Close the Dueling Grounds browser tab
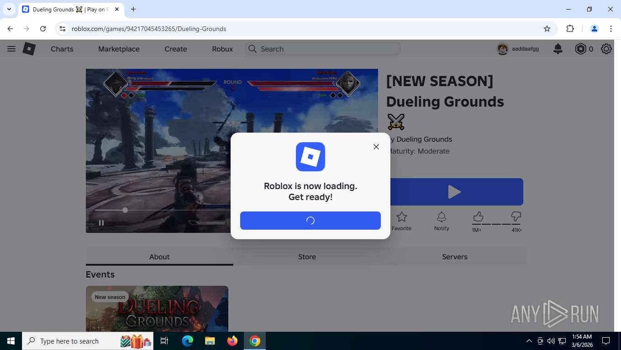 coord(116,9)
